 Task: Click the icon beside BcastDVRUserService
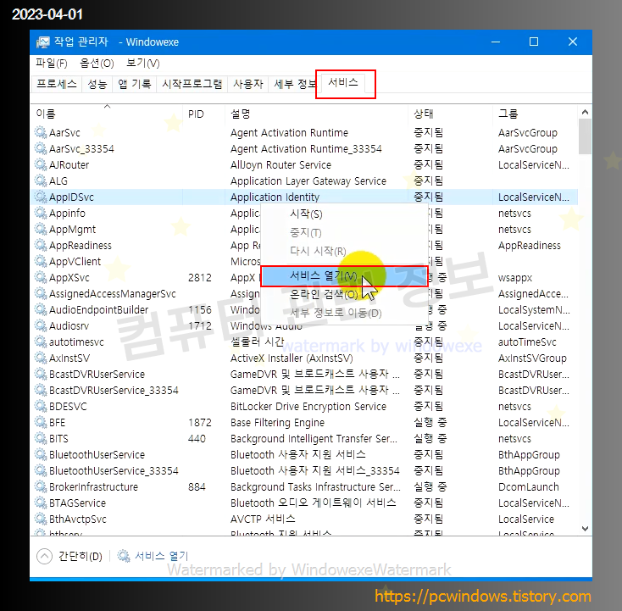click(x=41, y=374)
